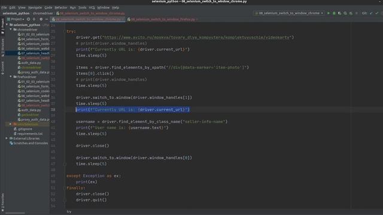Open the File menu

point(4,8)
